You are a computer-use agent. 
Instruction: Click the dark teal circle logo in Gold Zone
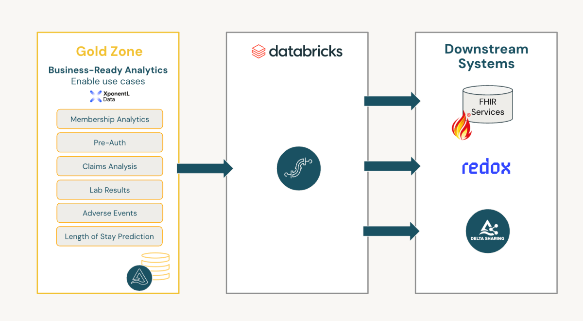pos(139,278)
